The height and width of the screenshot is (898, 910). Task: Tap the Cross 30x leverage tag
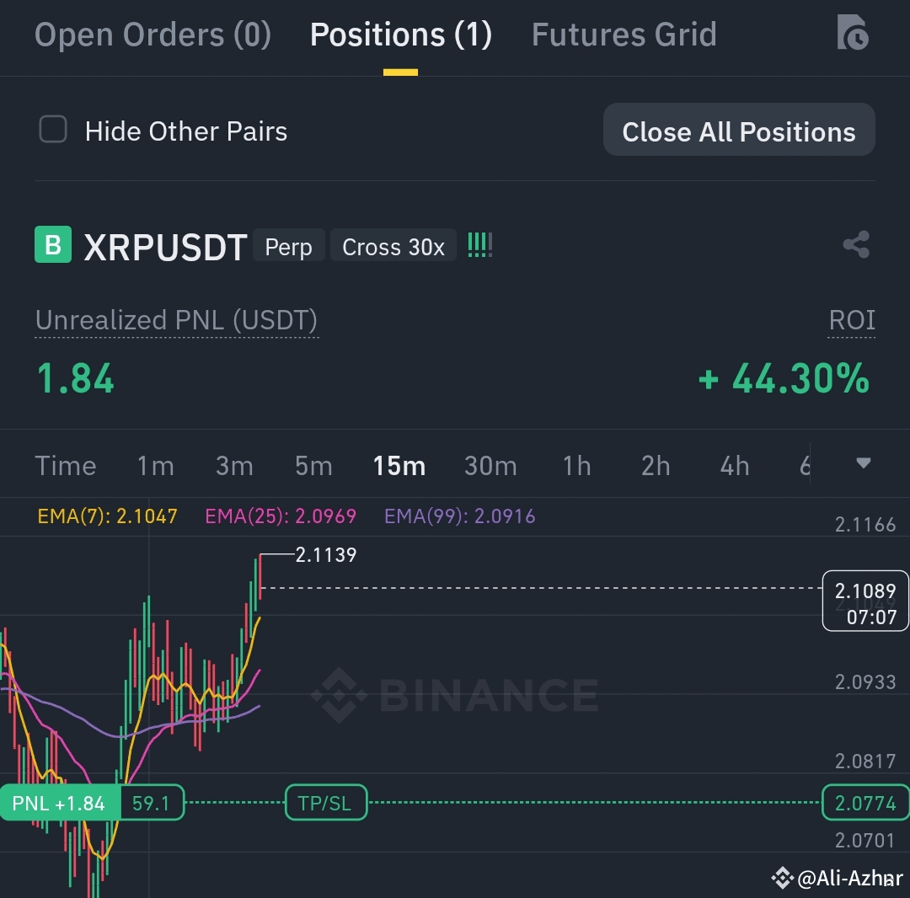click(393, 246)
